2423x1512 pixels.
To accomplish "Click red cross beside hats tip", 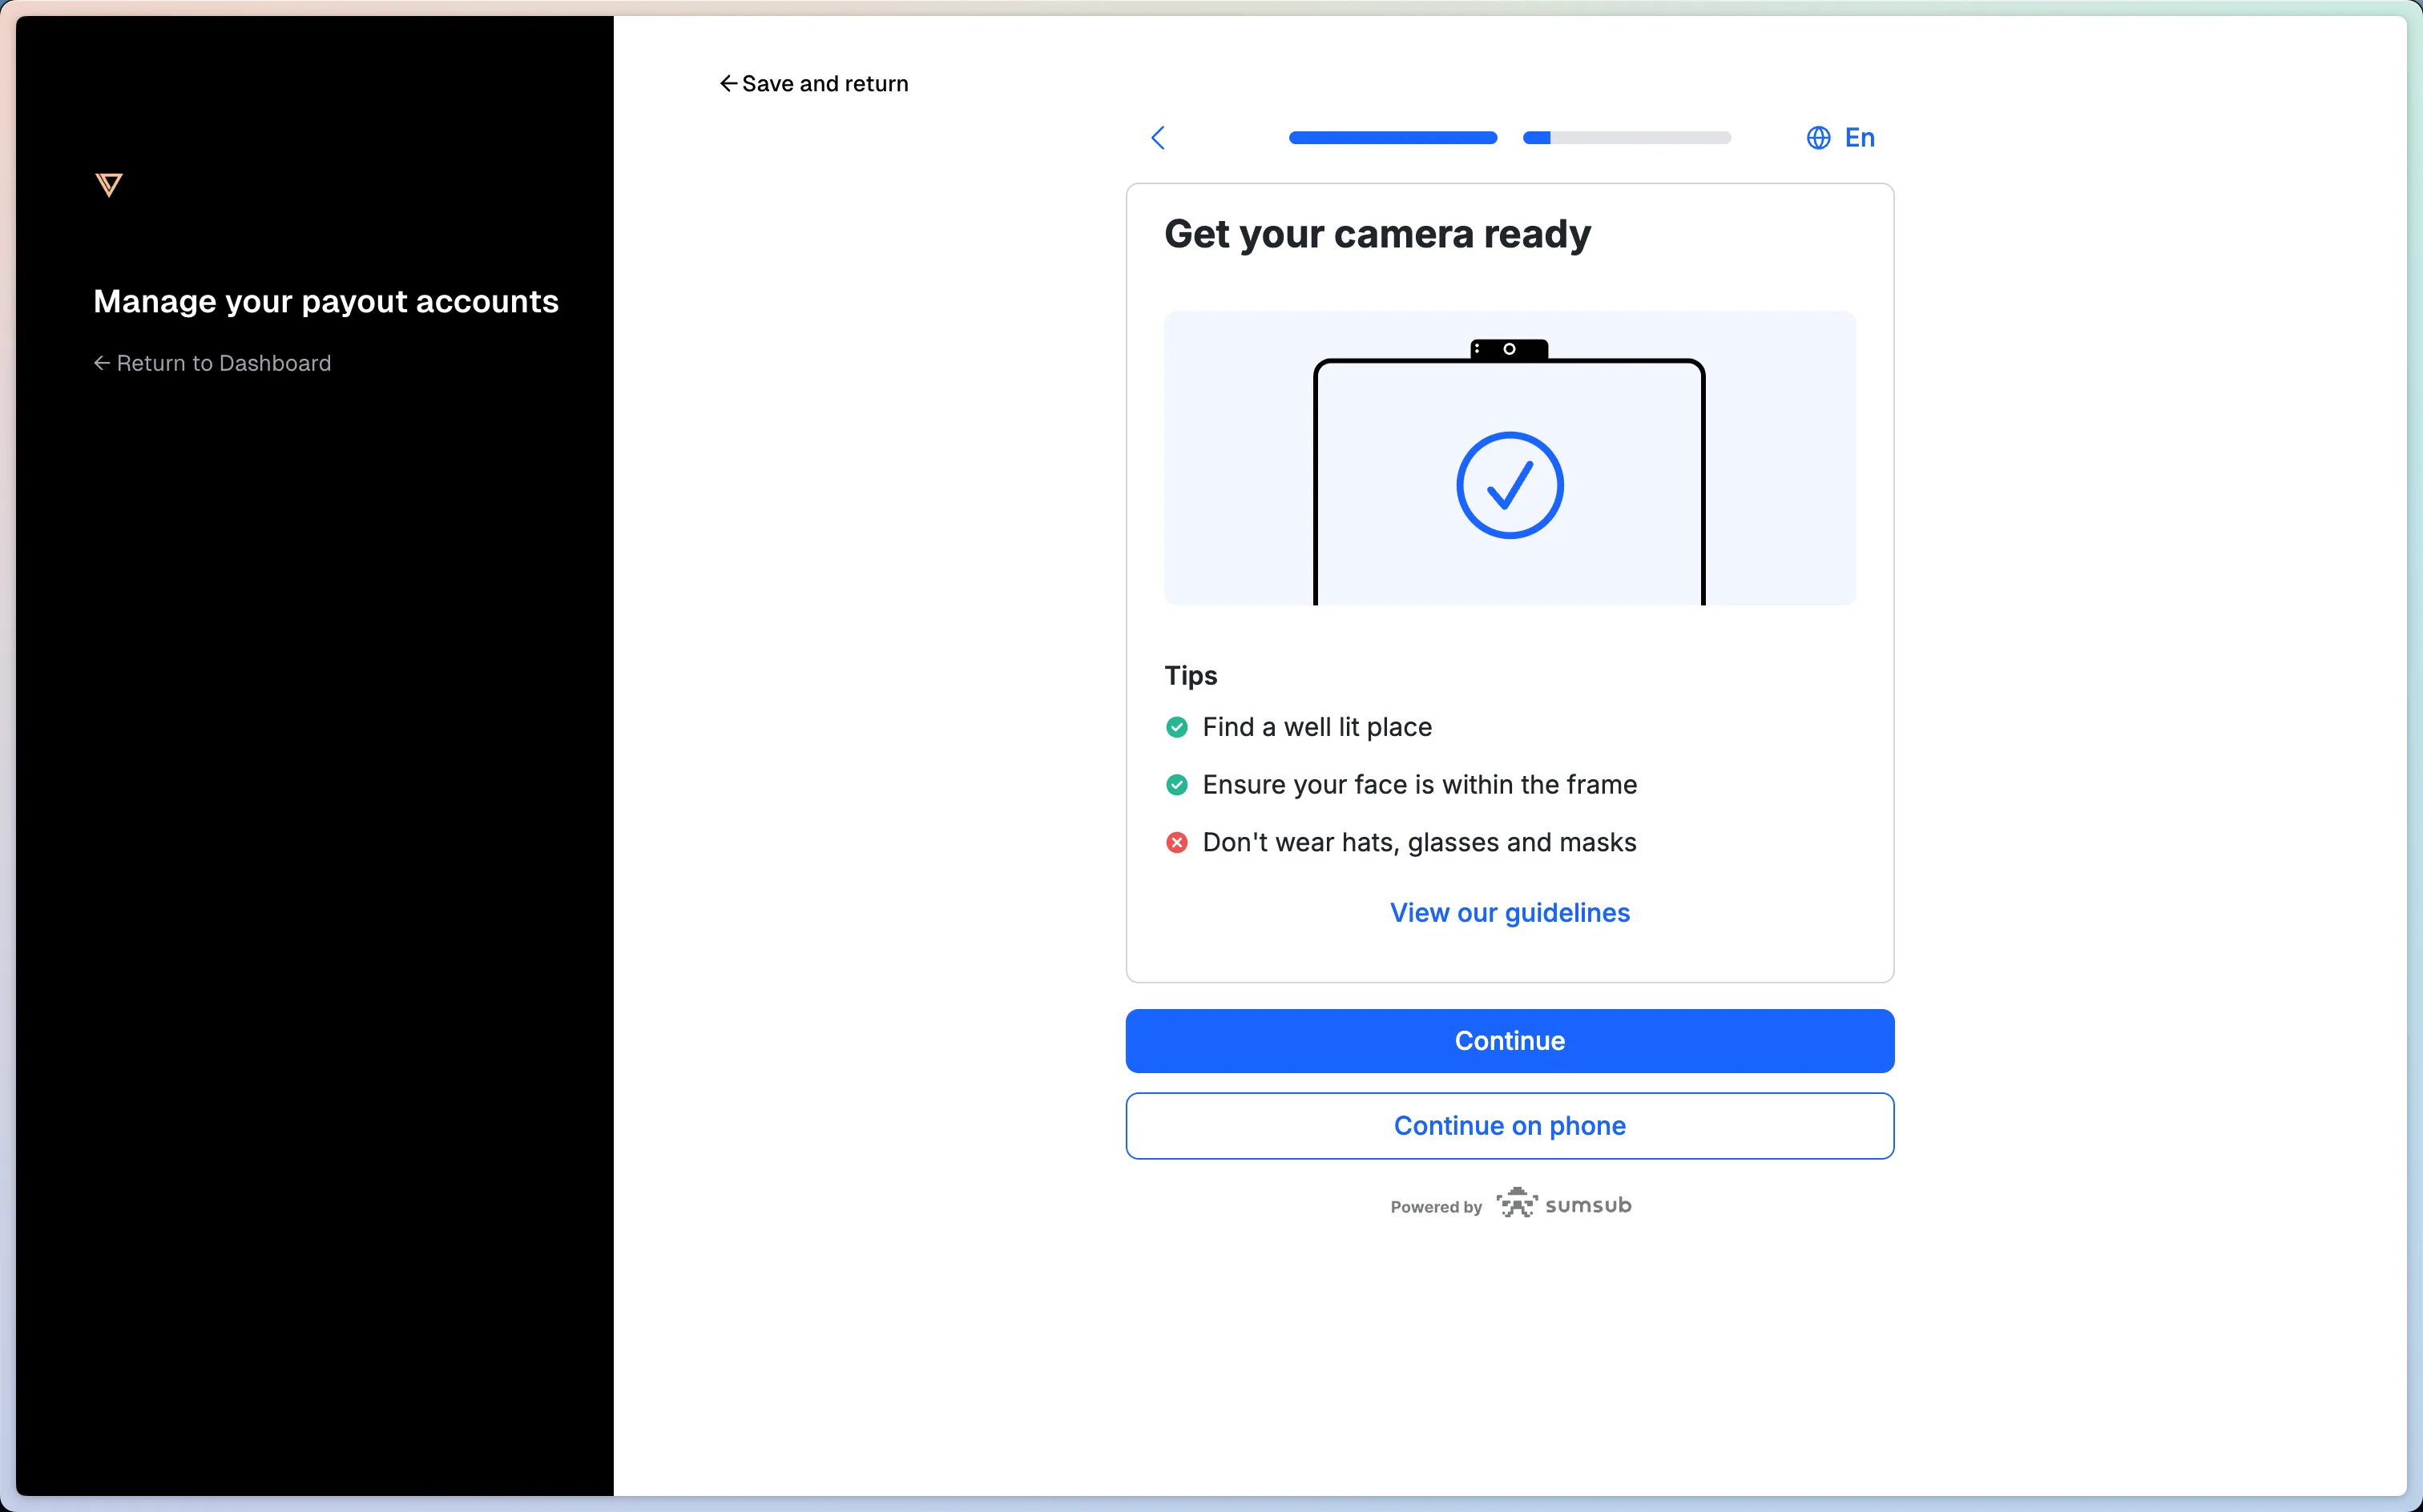I will [x=1176, y=843].
